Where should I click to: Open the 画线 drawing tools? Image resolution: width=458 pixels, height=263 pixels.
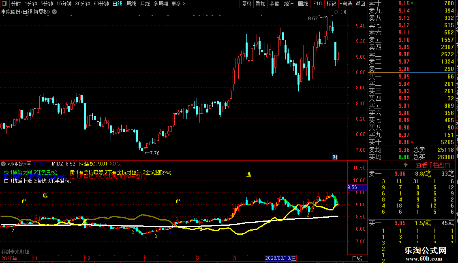[x=303, y=4]
